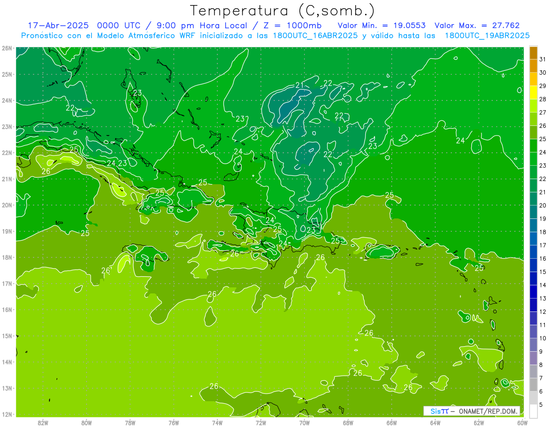This screenshot has width=555, height=429.
Task: Click the '72W' longitude axis label
Action: (261, 423)
